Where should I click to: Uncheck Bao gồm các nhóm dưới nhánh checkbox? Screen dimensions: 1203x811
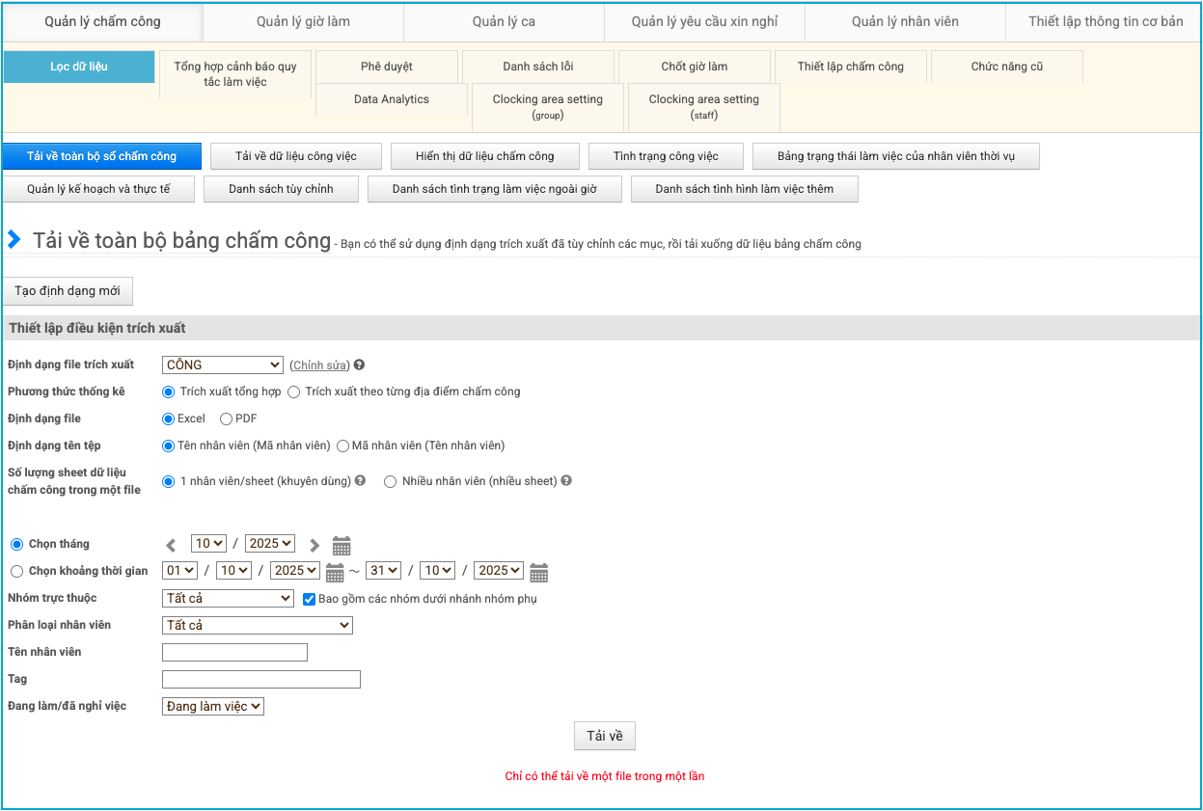click(x=310, y=599)
